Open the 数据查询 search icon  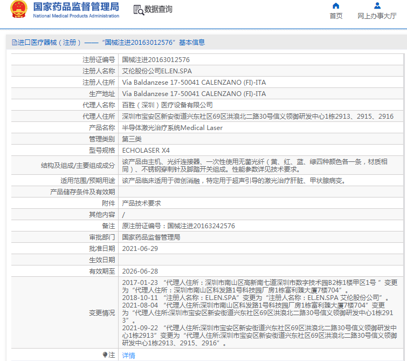click(x=139, y=10)
